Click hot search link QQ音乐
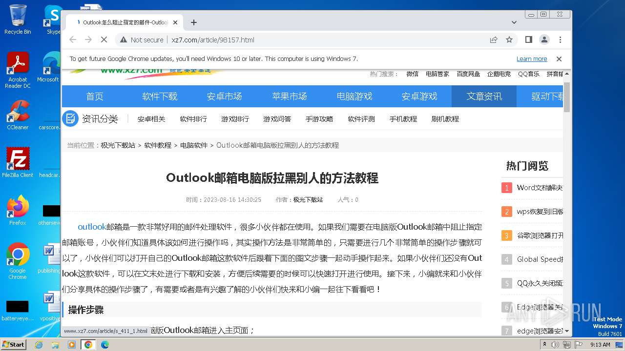Viewport: 625px width, 351px height. [x=529, y=74]
